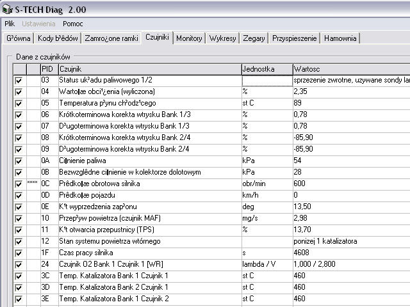
Task: Uncheck PID 03 fuel system status checkbox
Action: tap(19, 81)
